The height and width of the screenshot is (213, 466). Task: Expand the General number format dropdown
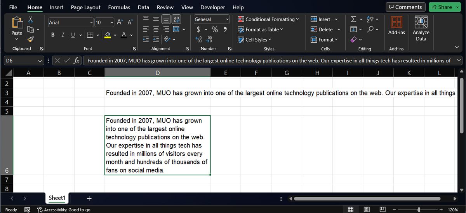click(x=228, y=19)
